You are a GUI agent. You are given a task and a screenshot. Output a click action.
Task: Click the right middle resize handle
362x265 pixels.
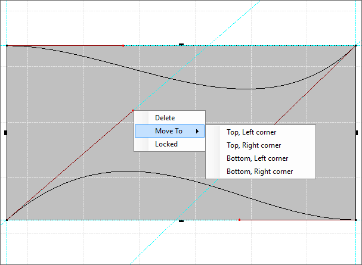pyautogui.click(x=357, y=133)
